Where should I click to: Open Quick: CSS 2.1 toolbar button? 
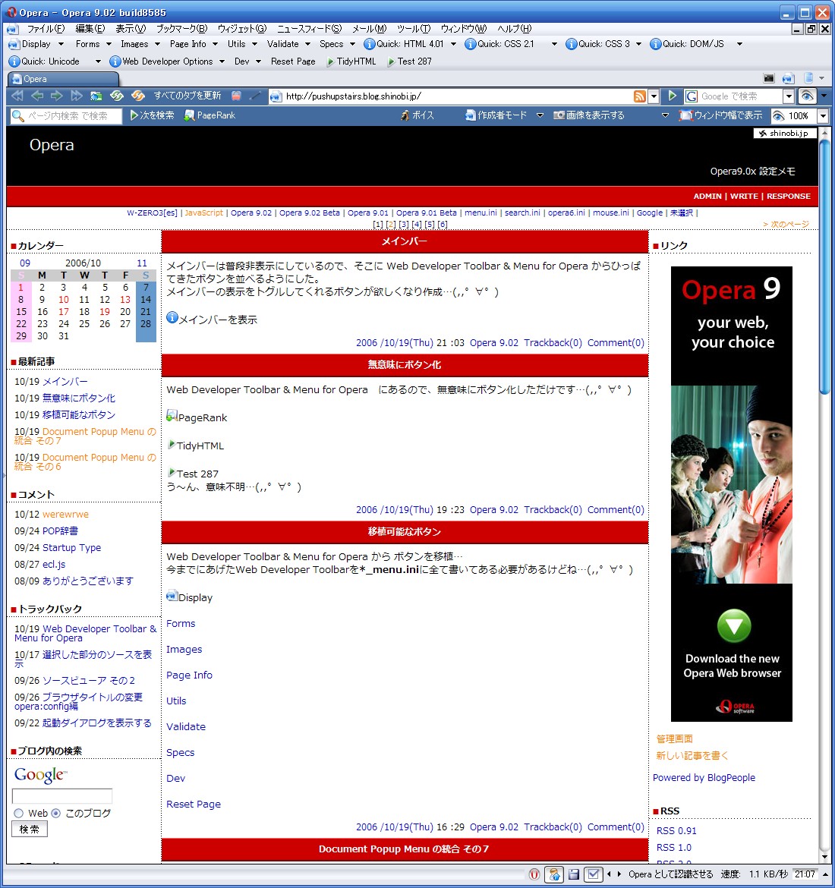click(499, 43)
